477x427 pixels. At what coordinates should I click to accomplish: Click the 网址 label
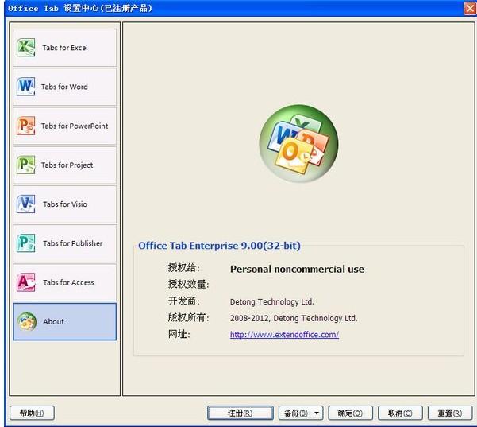[x=179, y=334]
